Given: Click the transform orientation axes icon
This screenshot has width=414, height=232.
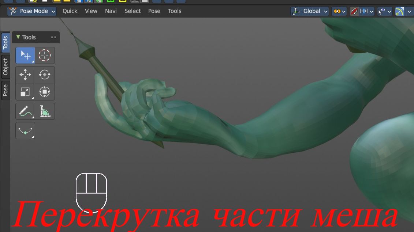Looking at the screenshot, I should pos(296,11).
